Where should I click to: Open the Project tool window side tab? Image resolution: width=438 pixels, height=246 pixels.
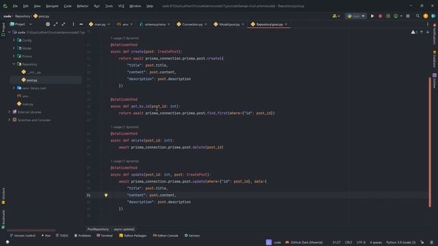click(3, 29)
